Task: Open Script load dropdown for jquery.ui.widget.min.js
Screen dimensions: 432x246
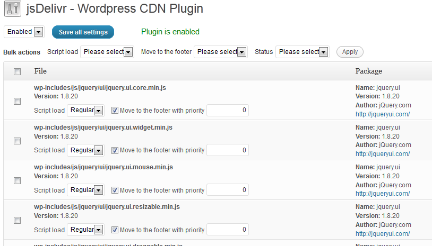Action: click(x=85, y=150)
